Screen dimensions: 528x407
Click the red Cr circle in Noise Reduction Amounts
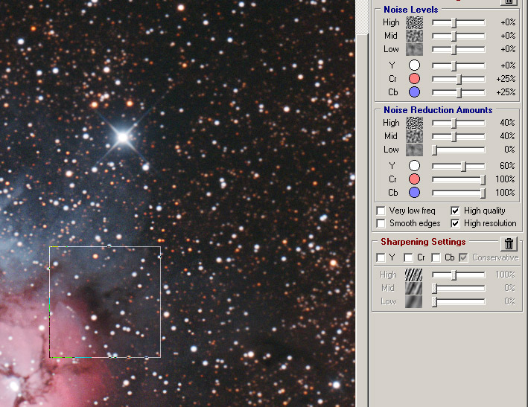pos(414,179)
